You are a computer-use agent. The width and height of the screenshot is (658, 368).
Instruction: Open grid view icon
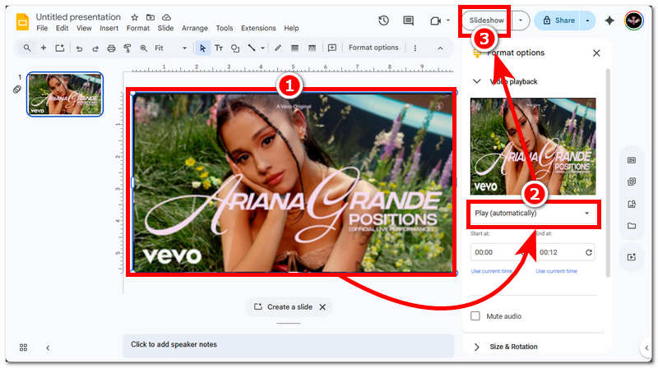pos(24,347)
